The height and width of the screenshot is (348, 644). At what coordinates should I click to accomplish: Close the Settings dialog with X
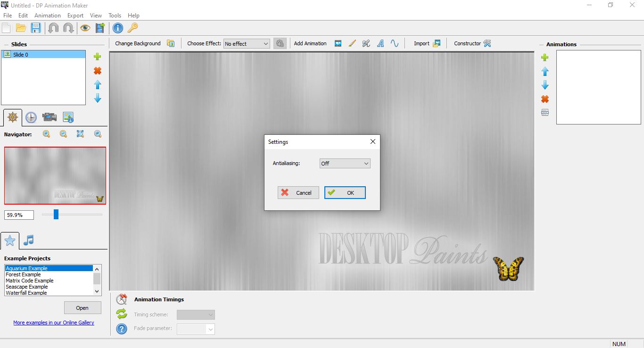(373, 141)
